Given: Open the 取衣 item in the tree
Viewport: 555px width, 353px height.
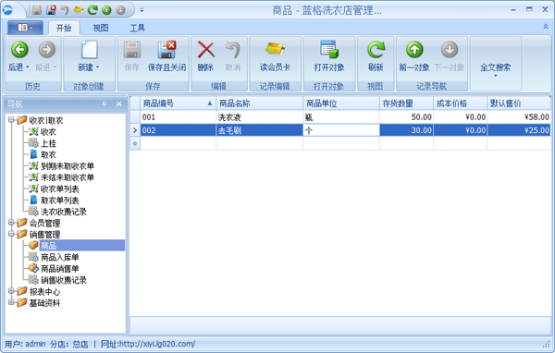Looking at the screenshot, I should (48, 154).
